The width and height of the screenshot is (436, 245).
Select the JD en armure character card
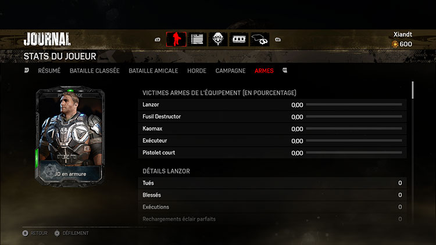tap(70, 136)
